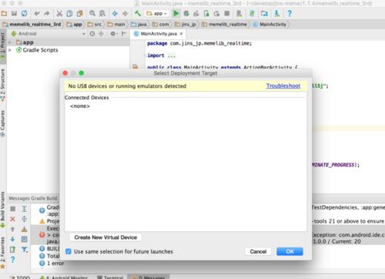Expand the Gradle Scripts tree node
The width and height of the screenshot is (385, 279).
click(10, 50)
